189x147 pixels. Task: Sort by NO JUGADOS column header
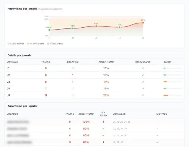pos(143,62)
